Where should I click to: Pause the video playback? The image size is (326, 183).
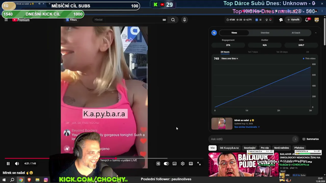coord(8,164)
